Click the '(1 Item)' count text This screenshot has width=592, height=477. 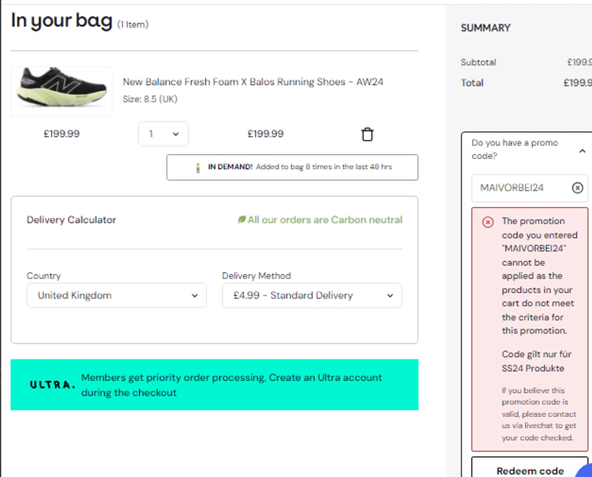tap(133, 24)
